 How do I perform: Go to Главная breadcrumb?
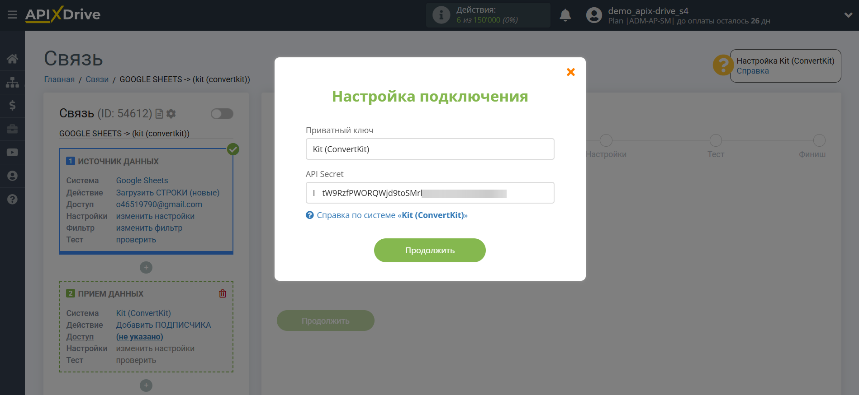[59, 79]
